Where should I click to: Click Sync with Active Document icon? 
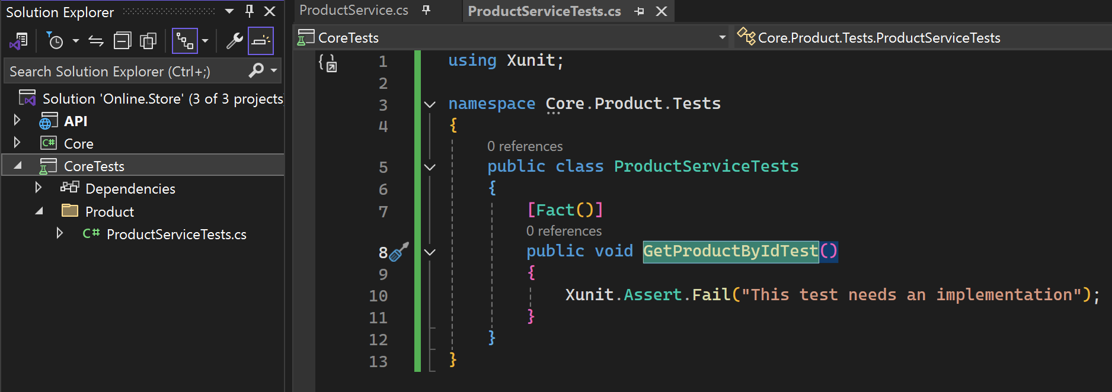(96, 41)
